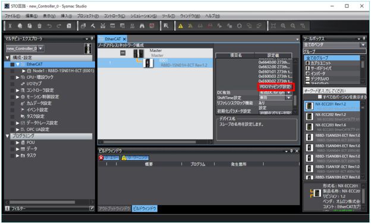The image size is (371, 224).
Task: Click the zoom-in magnifier toolbar icon
Action: pos(283,26)
